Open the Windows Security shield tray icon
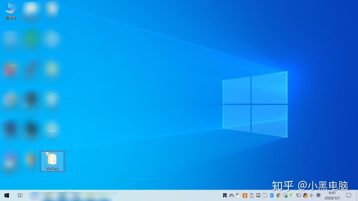Screen dimensions: 358x201 click(x=285, y=196)
